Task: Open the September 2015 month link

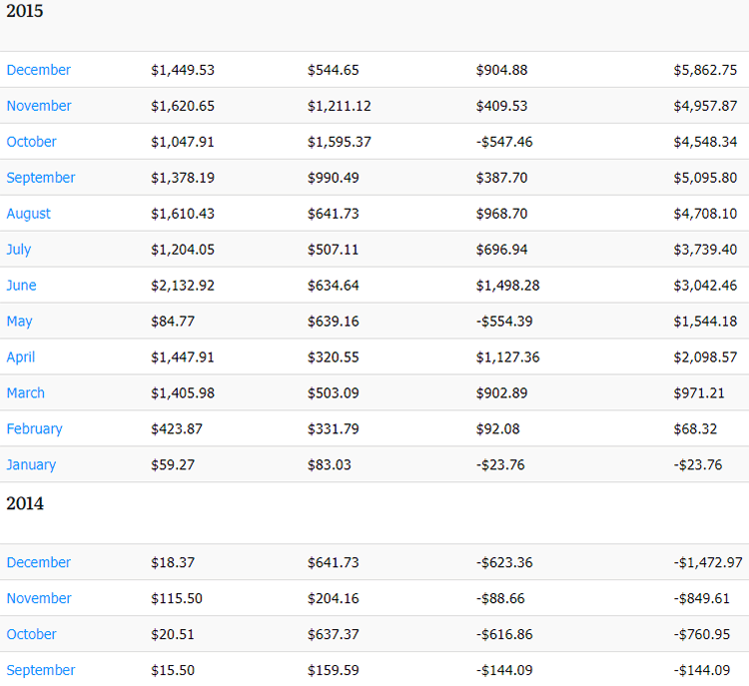Action: 41,178
